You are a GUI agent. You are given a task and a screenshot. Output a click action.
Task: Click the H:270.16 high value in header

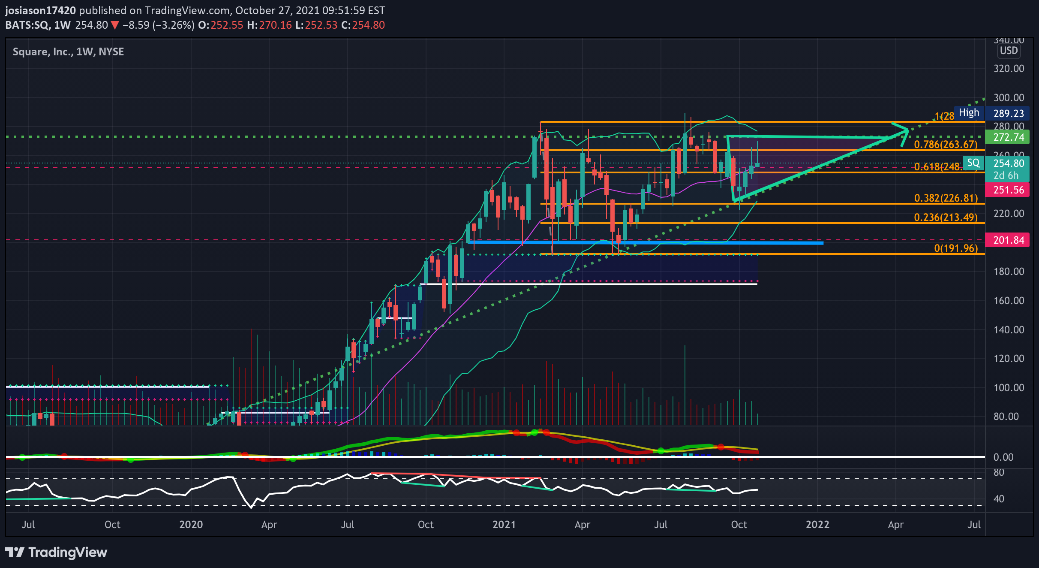269,25
